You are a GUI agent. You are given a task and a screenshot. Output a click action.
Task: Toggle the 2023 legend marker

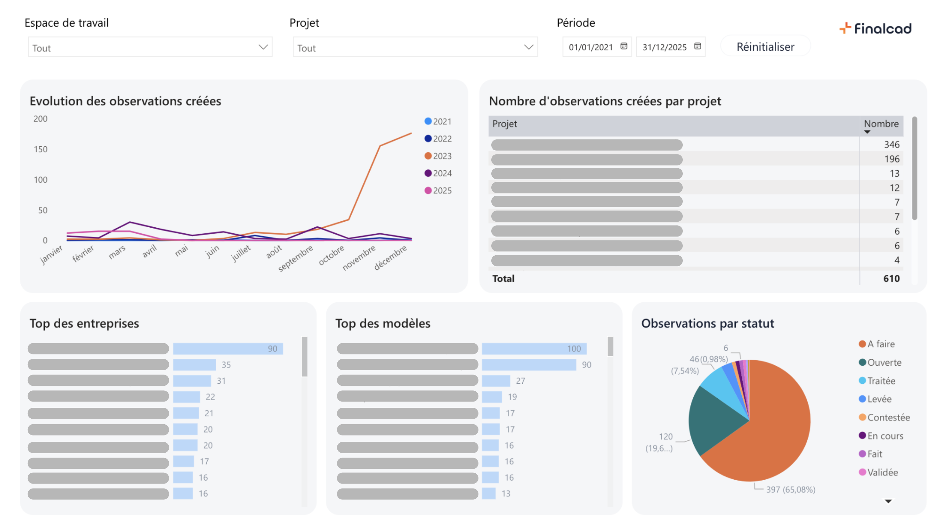pos(428,156)
